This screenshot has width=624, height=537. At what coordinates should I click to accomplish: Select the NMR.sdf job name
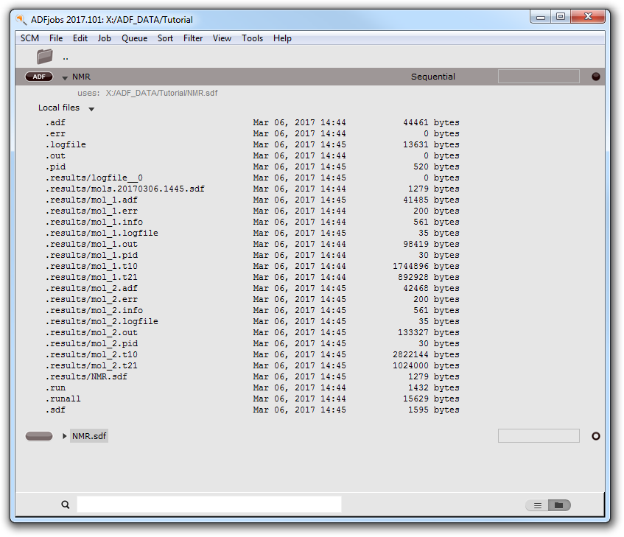point(89,436)
